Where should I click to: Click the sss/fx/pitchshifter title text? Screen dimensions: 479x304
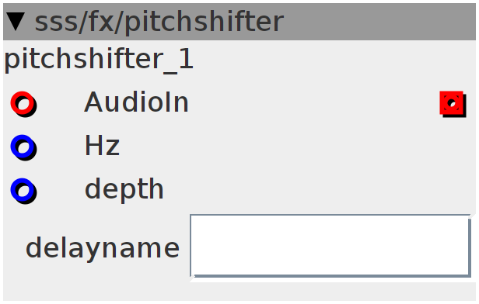pos(159,22)
